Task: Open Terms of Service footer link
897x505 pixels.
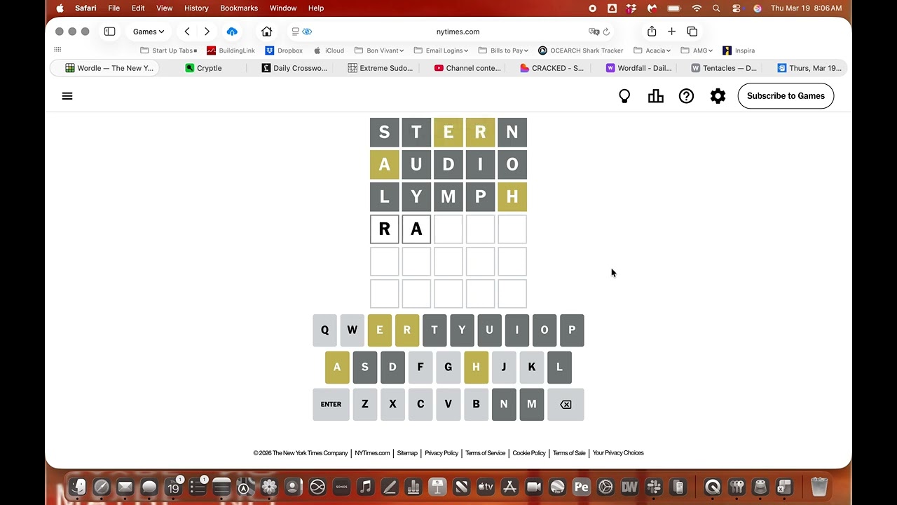Action: point(485,453)
